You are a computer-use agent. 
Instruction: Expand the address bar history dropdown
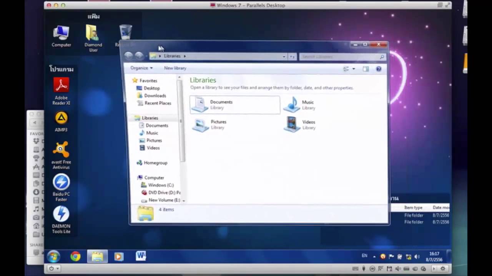[x=284, y=56]
